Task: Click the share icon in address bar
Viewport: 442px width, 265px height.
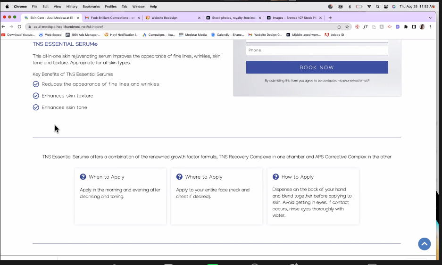Action: coord(339,27)
